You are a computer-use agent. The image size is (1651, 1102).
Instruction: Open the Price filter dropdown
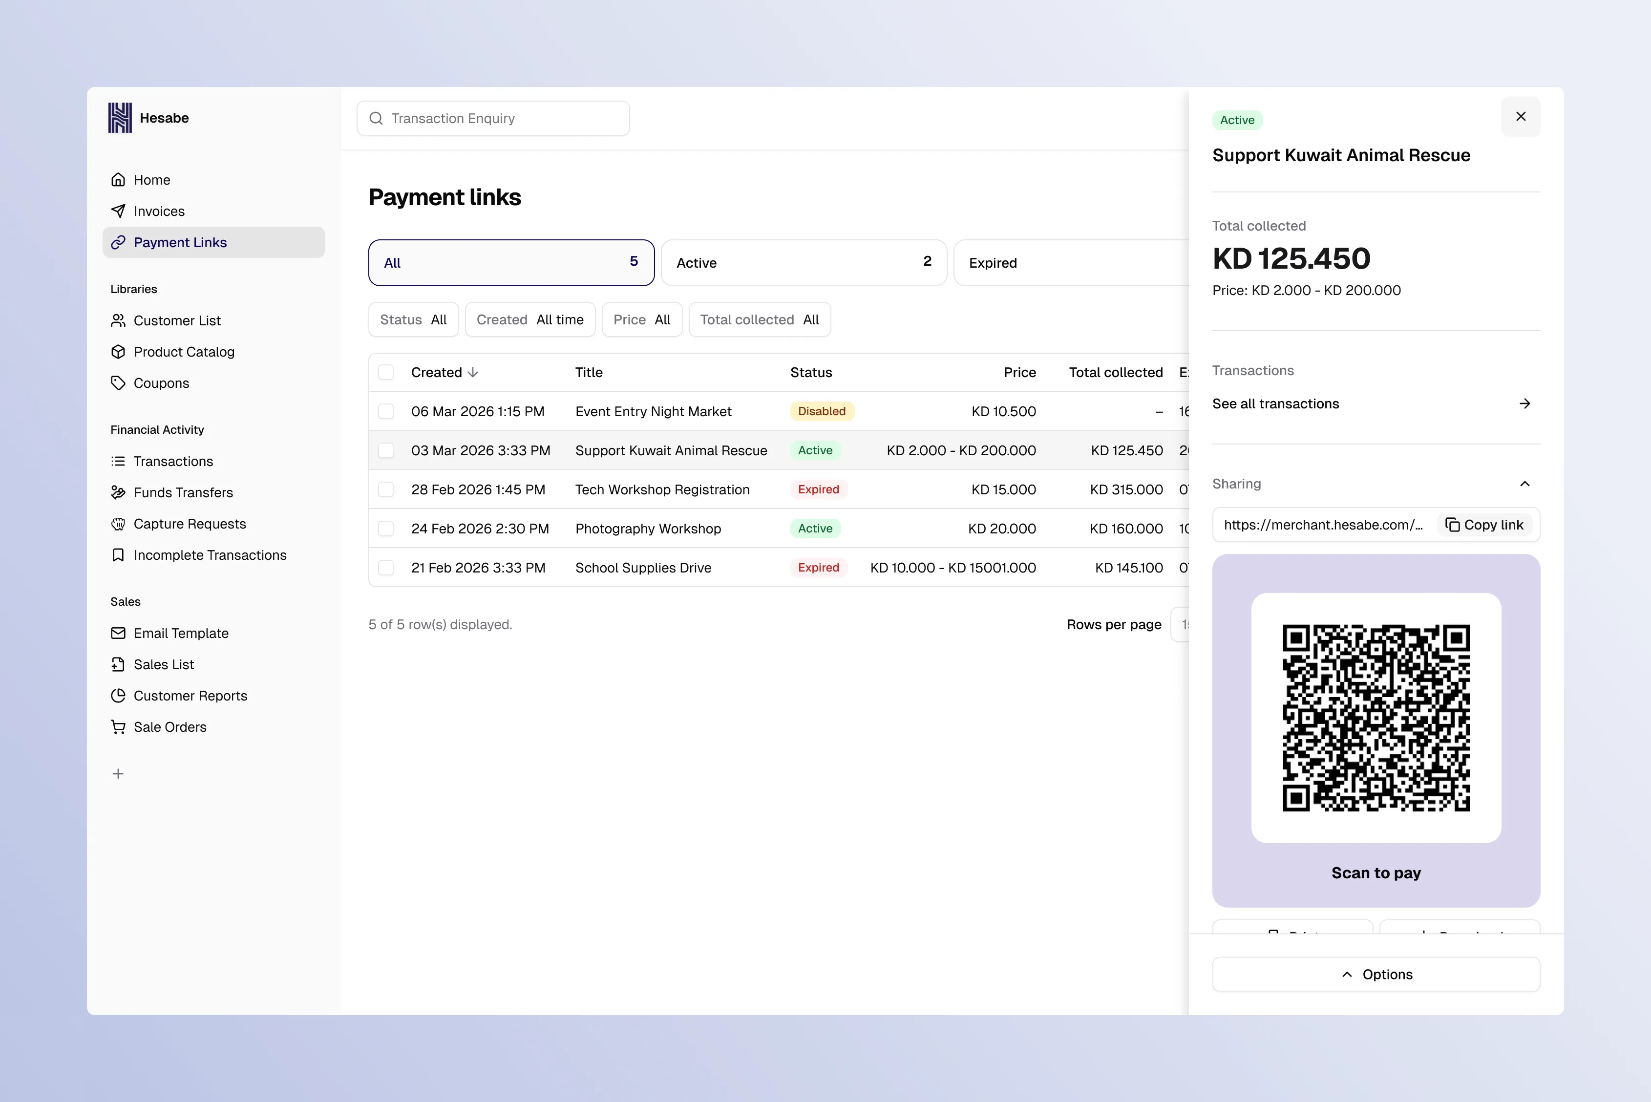click(642, 320)
